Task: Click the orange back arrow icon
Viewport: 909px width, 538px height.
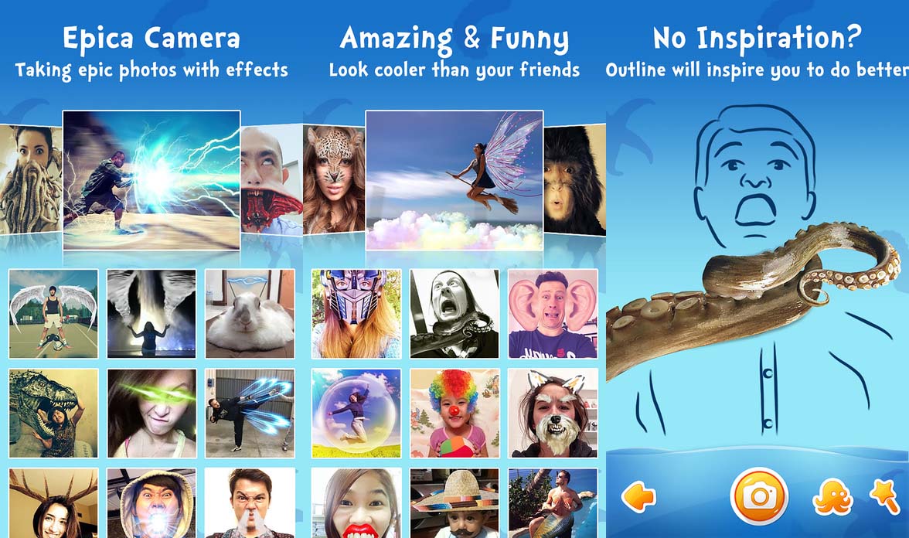Action: click(x=638, y=497)
